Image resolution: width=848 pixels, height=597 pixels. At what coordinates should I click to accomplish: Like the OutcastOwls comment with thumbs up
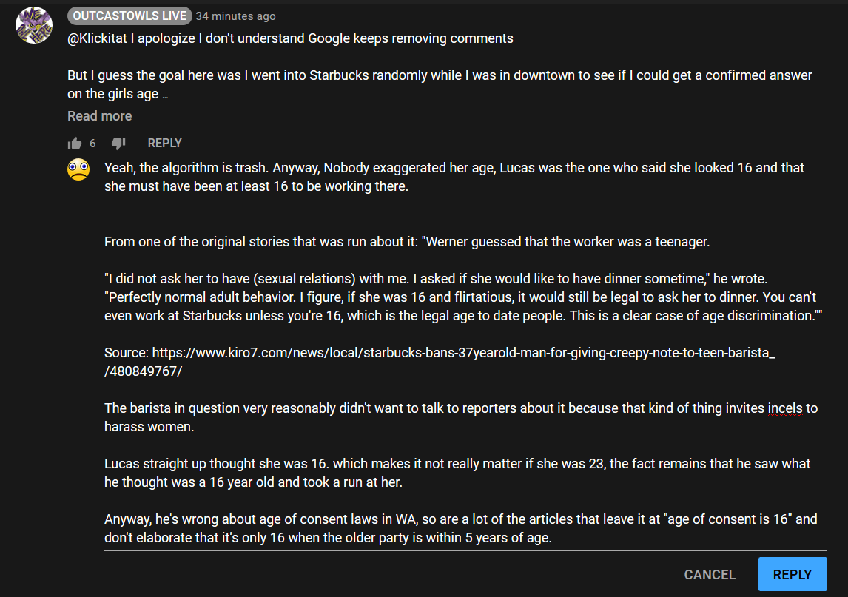pyautogui.click(x=75, y=144)
